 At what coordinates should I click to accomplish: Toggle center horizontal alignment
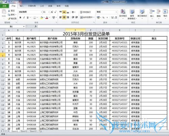pos(64,17)
